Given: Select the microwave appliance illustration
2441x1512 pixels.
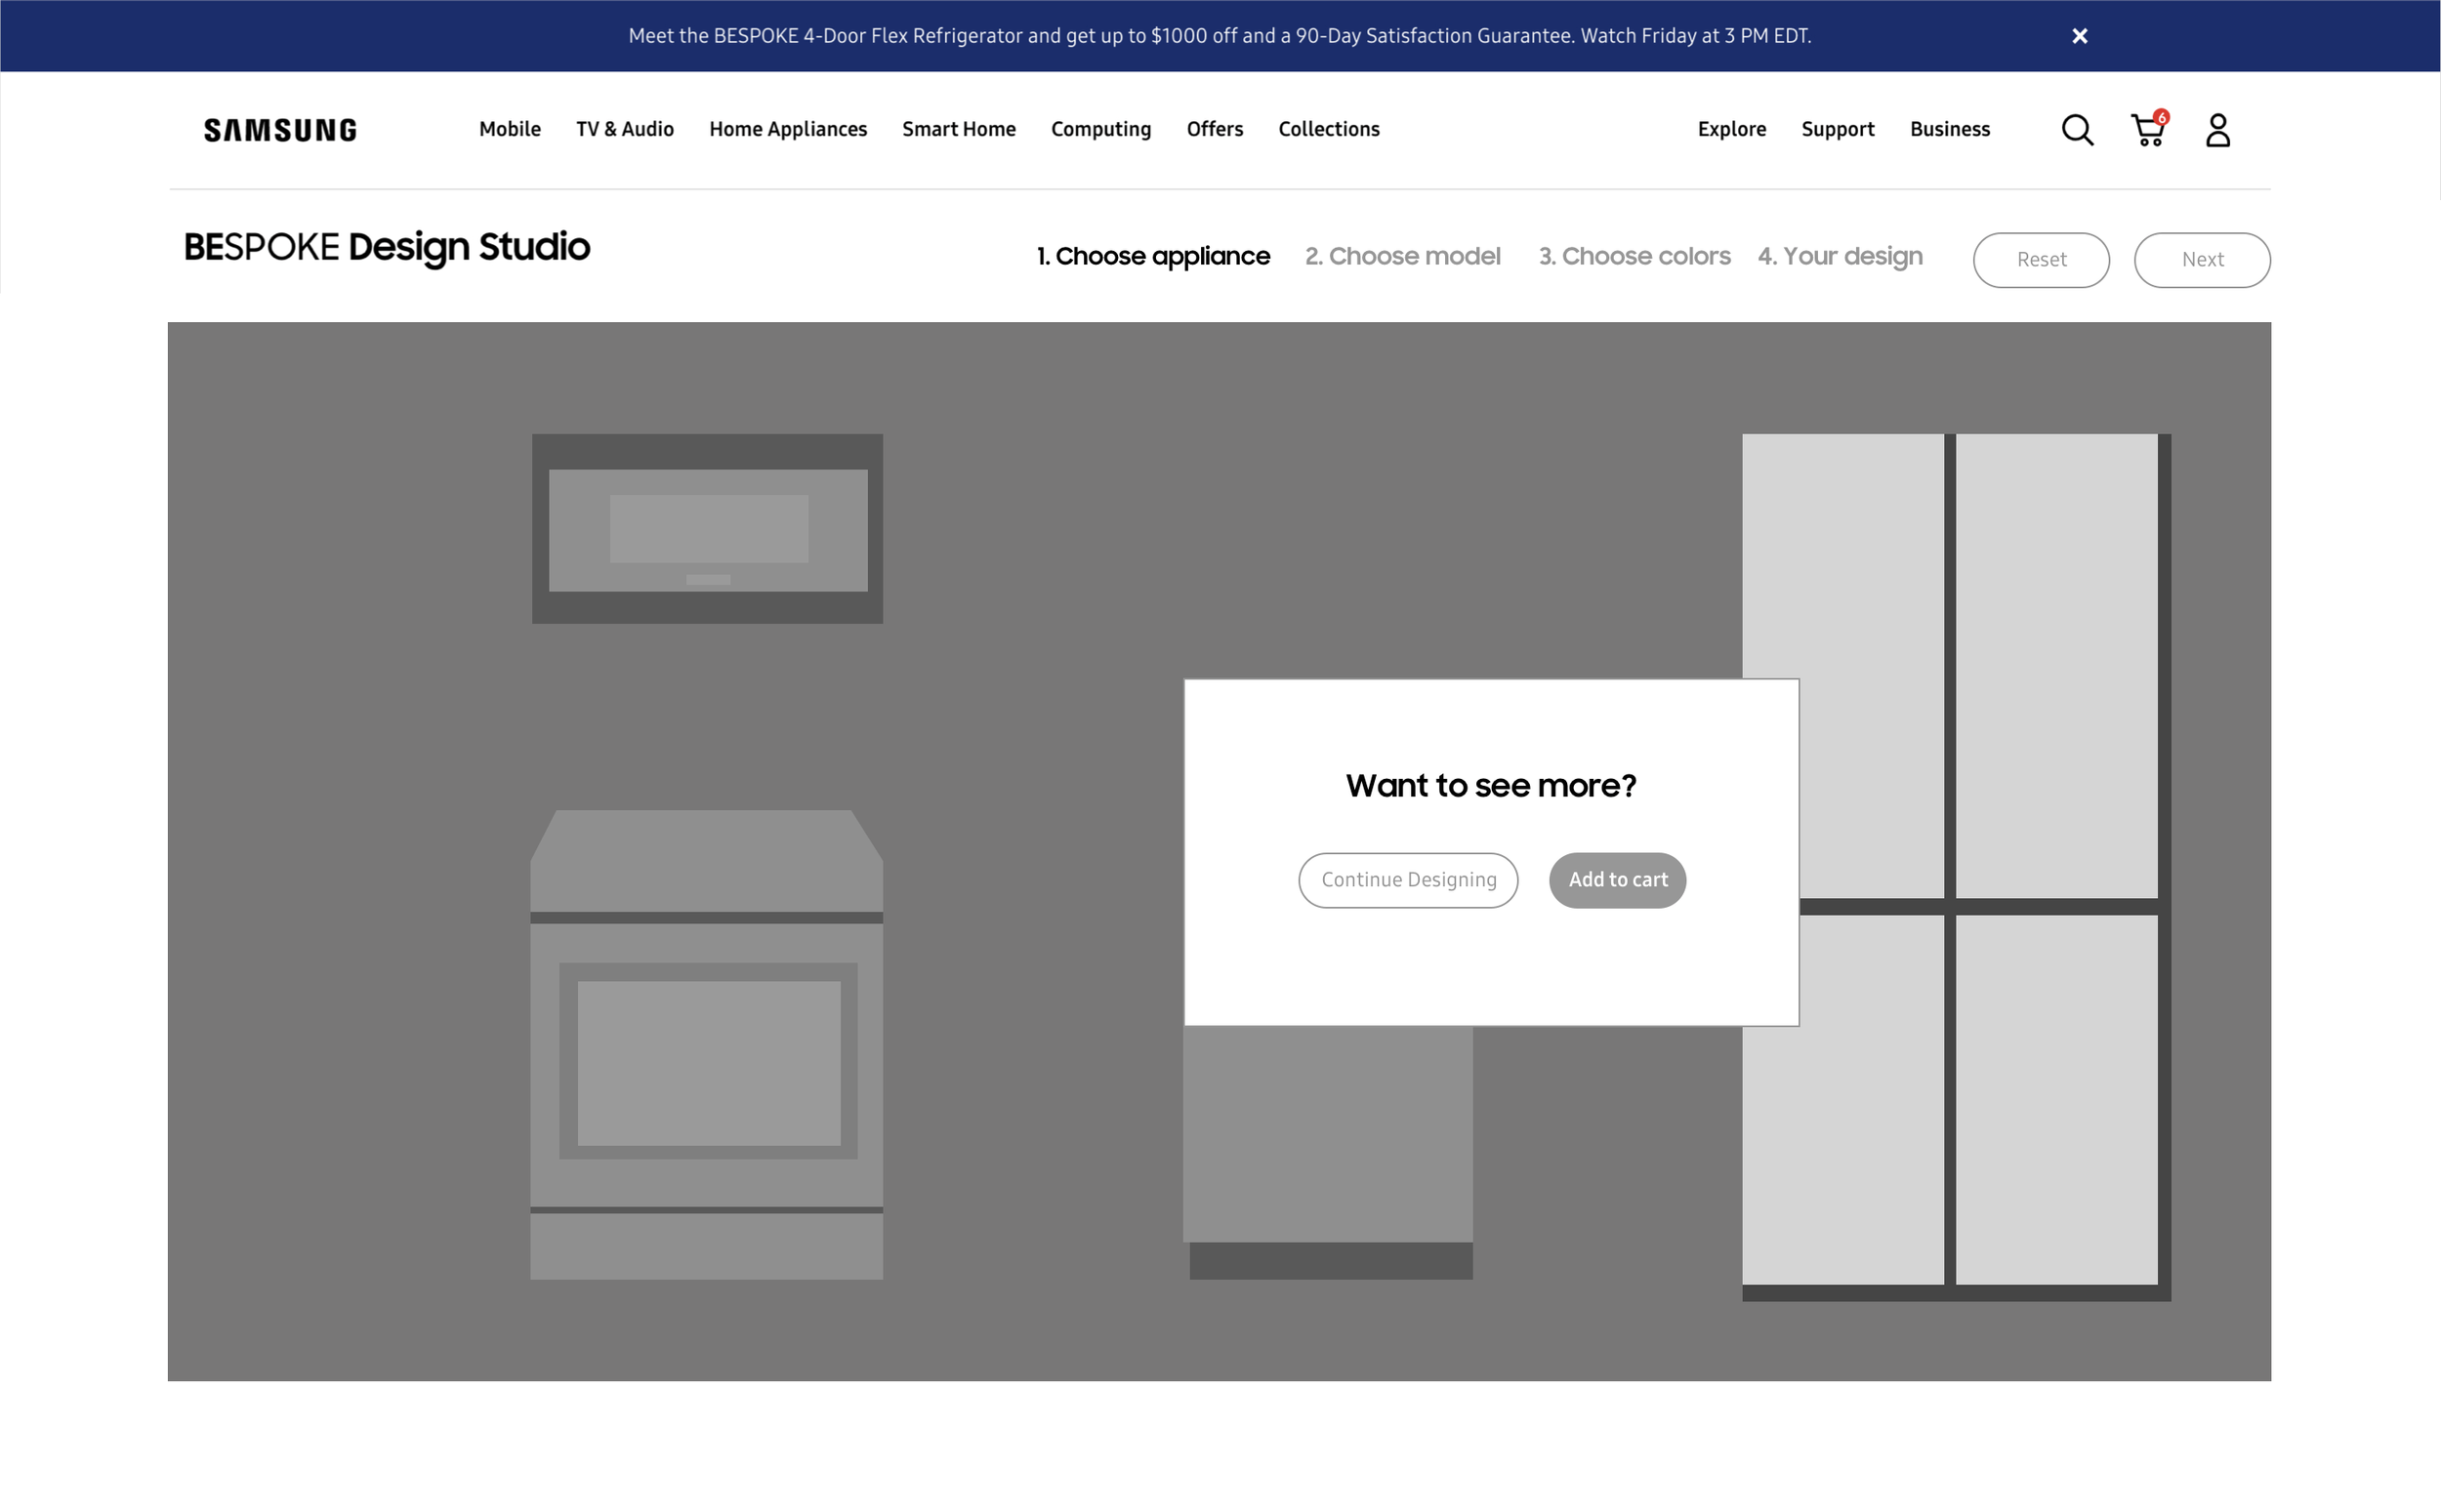Looking at the screenshot, I should click(707, 528).
